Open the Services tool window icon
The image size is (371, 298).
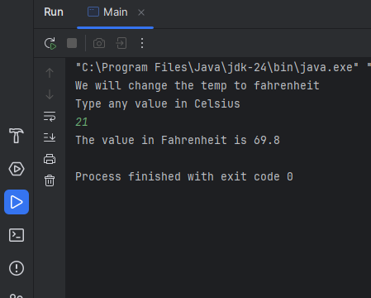click(17, 169)
